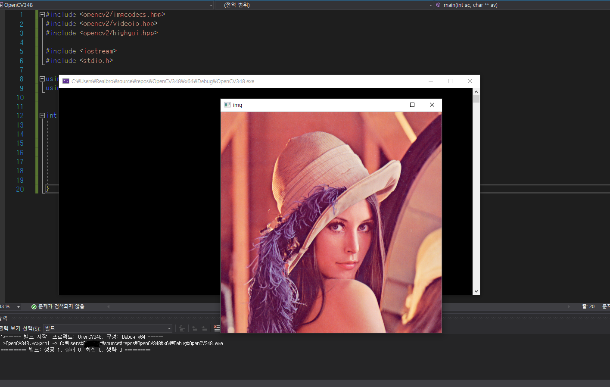
Task: Click the console scrollbar up arrow
Action: point(476,92)
